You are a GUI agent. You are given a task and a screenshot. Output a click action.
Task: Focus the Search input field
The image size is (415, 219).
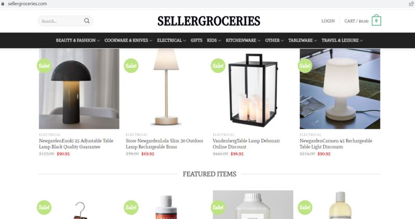coord(62,21)
